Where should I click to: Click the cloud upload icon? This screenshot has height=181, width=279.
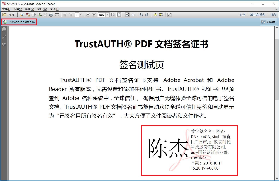pyautogui.click(x=40, y=15)
